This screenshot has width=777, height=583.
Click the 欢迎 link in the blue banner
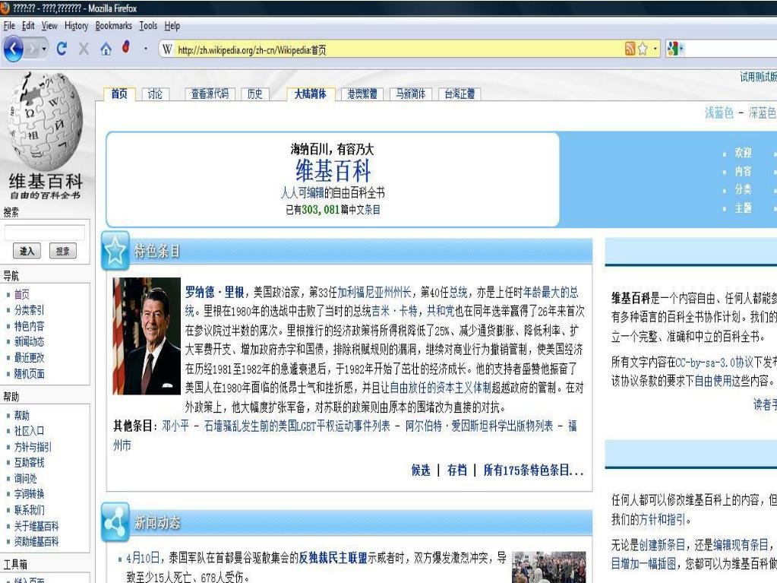click(x=743, y=153)
